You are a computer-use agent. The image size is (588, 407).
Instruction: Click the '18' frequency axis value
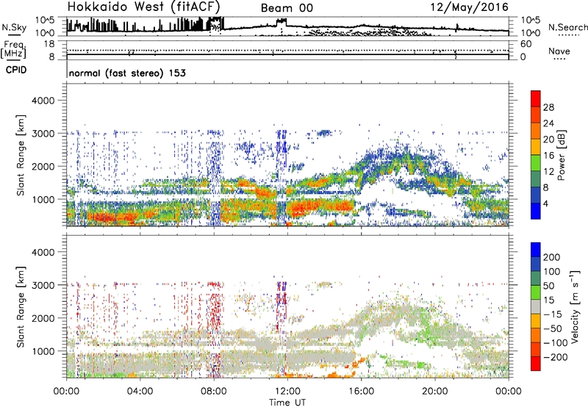tap(49, 44)
